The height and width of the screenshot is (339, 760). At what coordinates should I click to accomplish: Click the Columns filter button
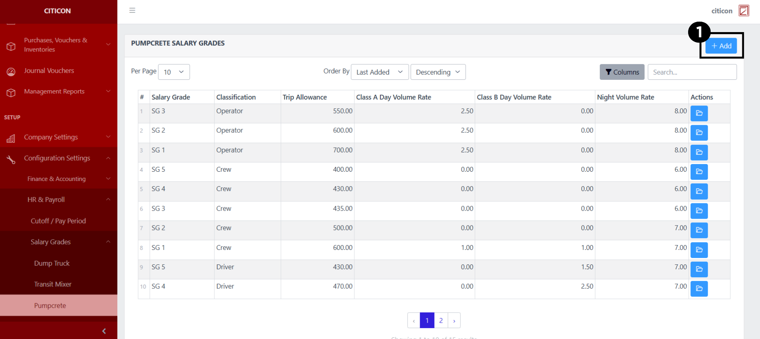(x=622, y=72)
